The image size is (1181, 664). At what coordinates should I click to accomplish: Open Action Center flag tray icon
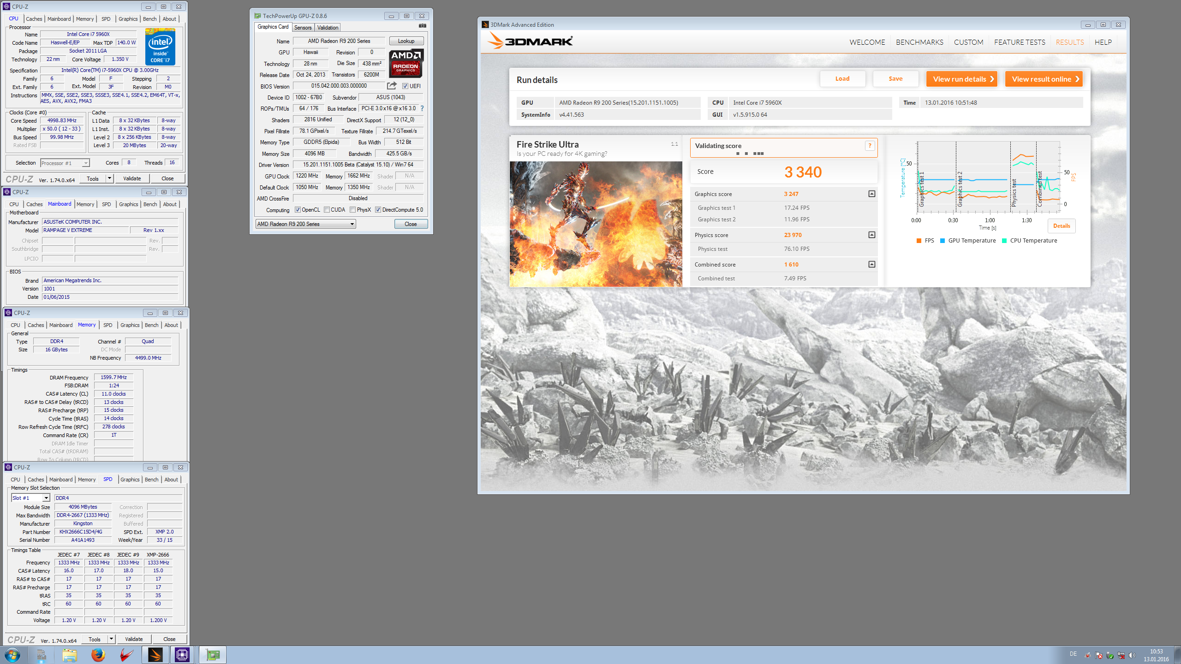click(x=1099, y=655)
